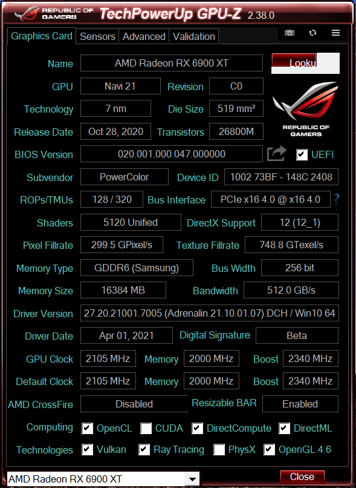Toggle the OpenGL 4.6 checkbox
This screenshot has height=488, width=356.
pyautogui.click(x=269, y=449)
